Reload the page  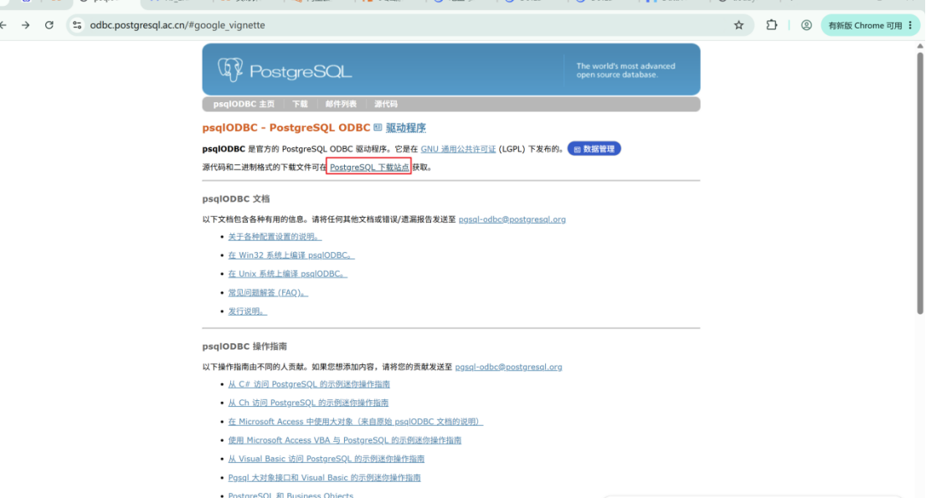[49, 25]
